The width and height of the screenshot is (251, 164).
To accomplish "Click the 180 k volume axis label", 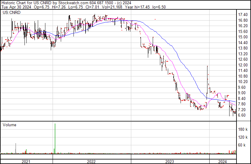I will click(243, 129).
